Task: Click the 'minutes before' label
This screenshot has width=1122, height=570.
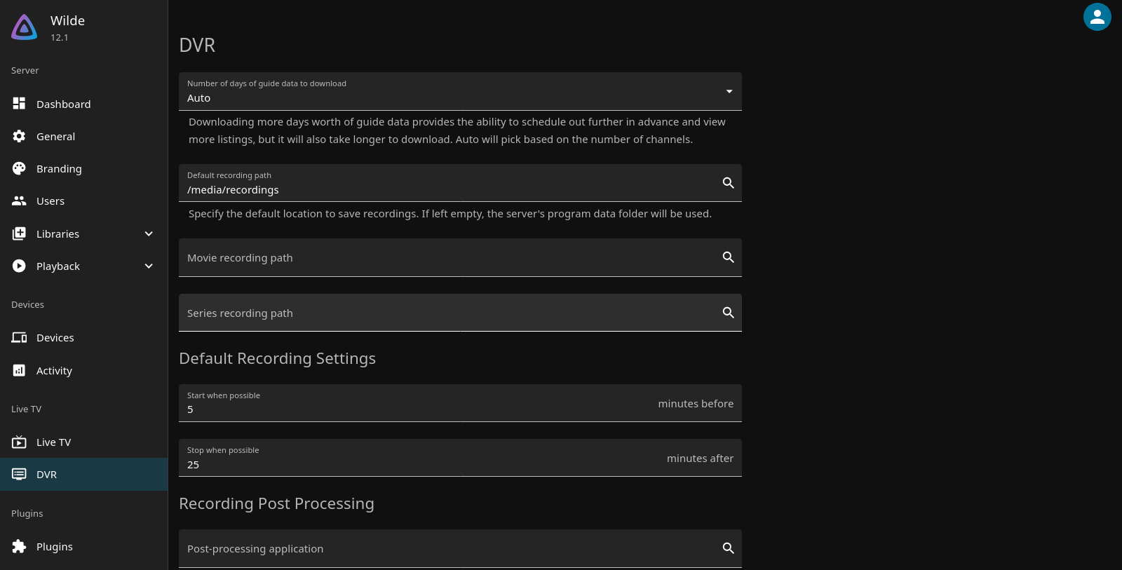Action: pyautogui.click(x=696, y=404)
